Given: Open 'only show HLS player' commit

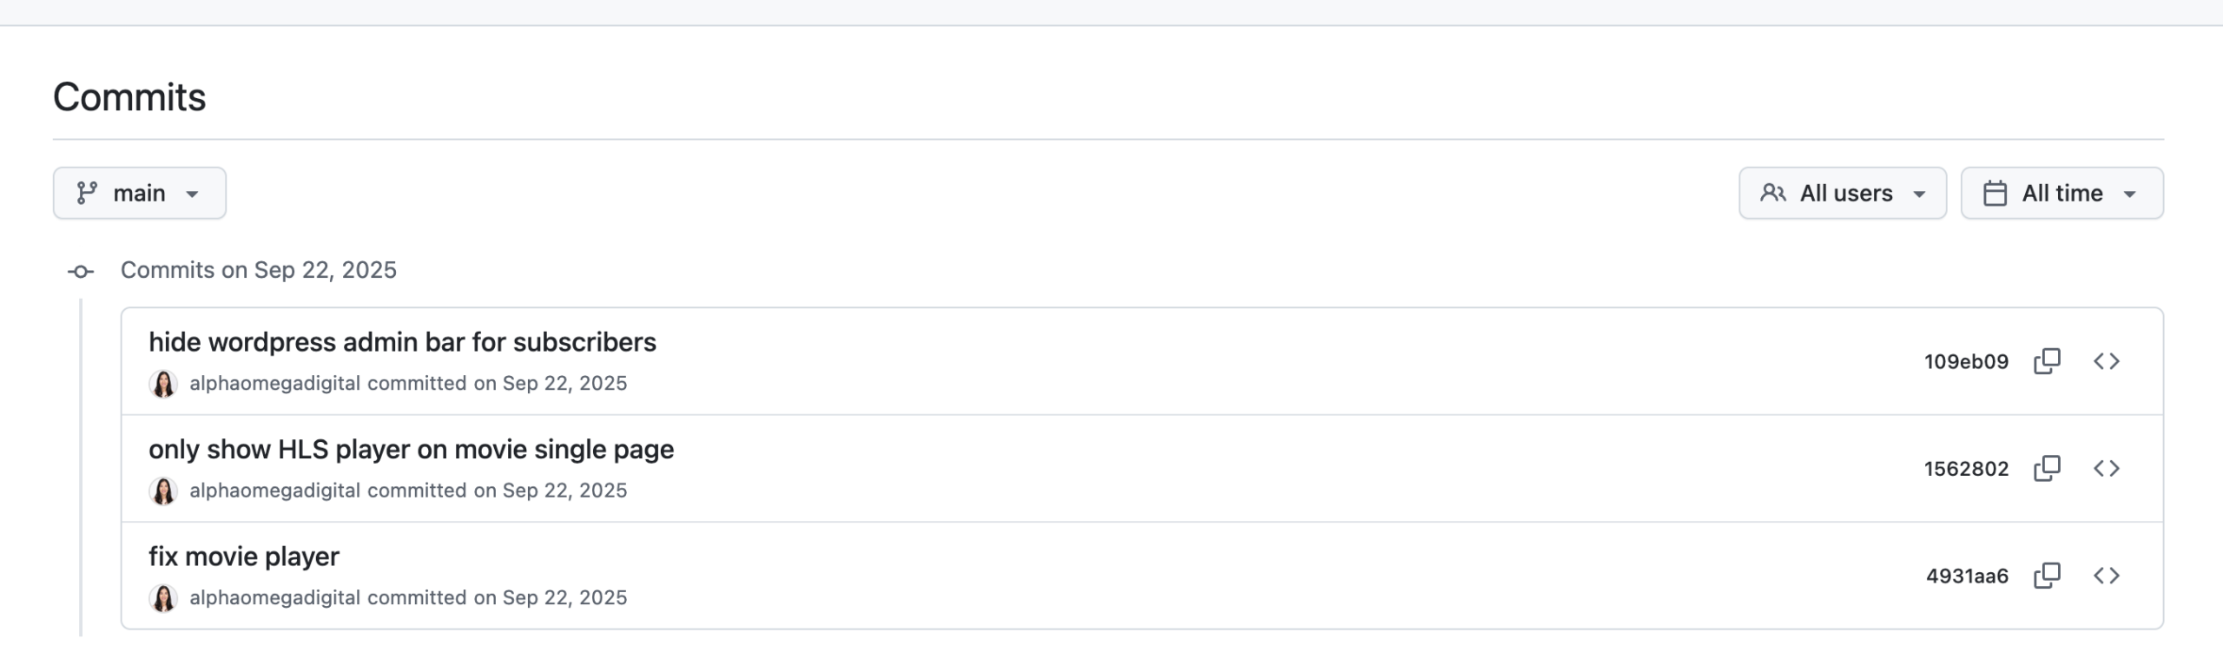Looking at the screenshot, I should click(411, 450).
